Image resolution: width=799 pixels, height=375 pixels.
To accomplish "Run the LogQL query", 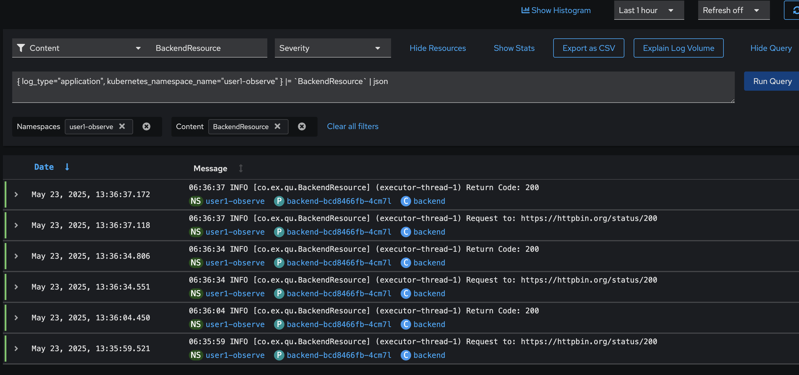I will tap(772, 81).
